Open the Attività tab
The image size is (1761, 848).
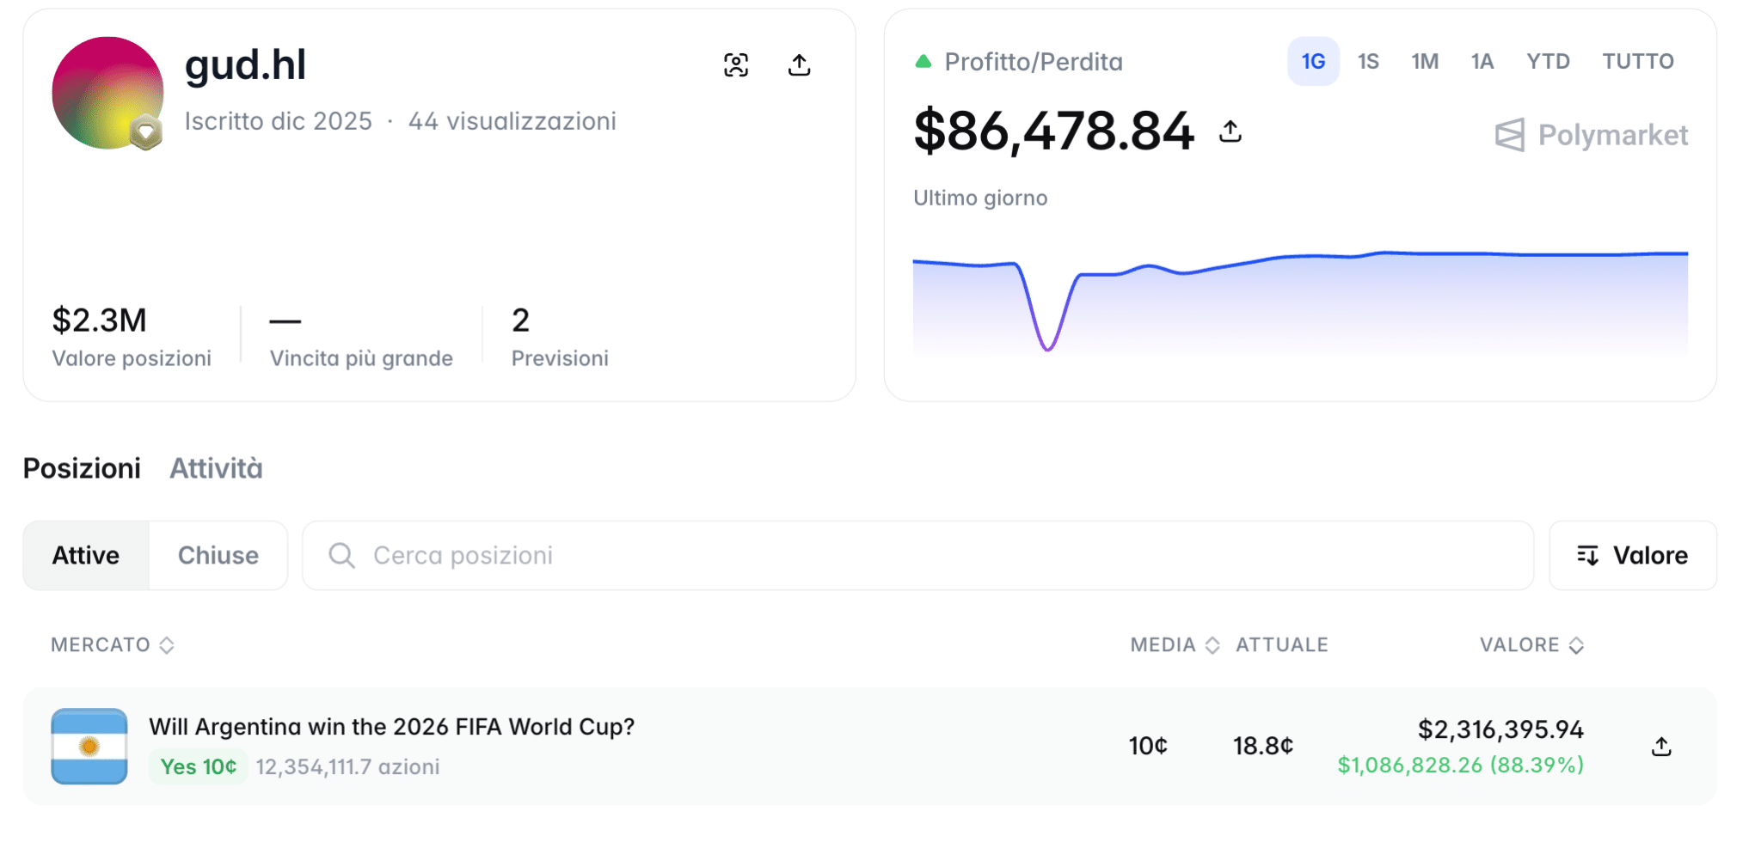point(216,468)
